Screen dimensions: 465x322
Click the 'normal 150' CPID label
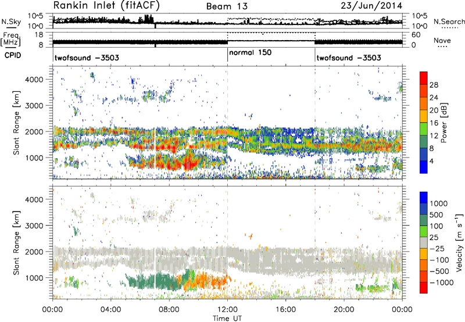point(251,52)
